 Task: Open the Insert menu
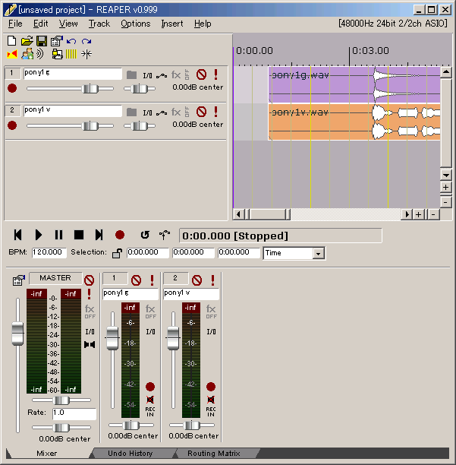[x=171, y=24]
